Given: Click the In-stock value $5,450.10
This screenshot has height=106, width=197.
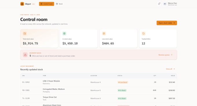Looking at the screenshot, I should (x=70, y=43).
